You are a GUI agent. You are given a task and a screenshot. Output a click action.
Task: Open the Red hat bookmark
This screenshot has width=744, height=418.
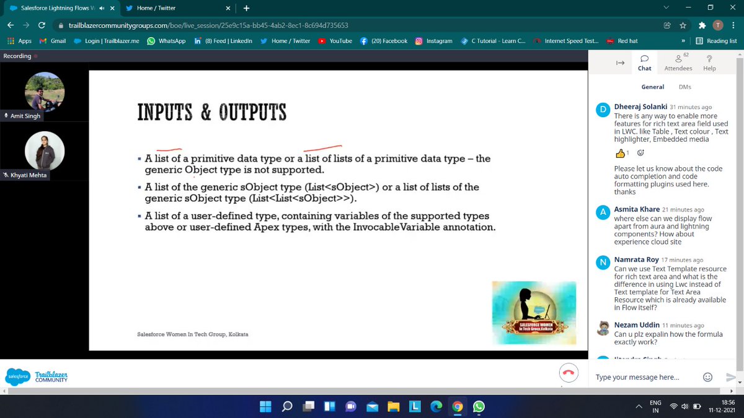[621, 41]
